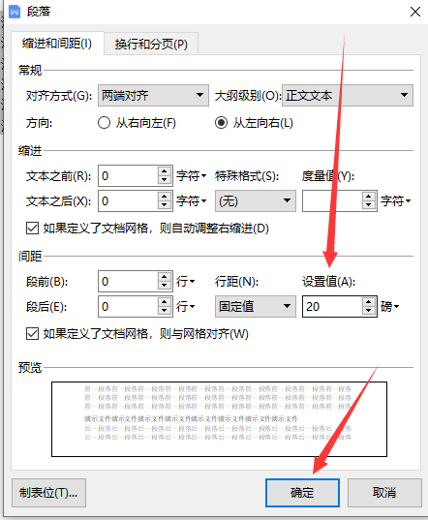Open the 对齐方式 dropdown showing 两端对齐
The width and height of the screenshot is (428, 520).
pos(153,96)
